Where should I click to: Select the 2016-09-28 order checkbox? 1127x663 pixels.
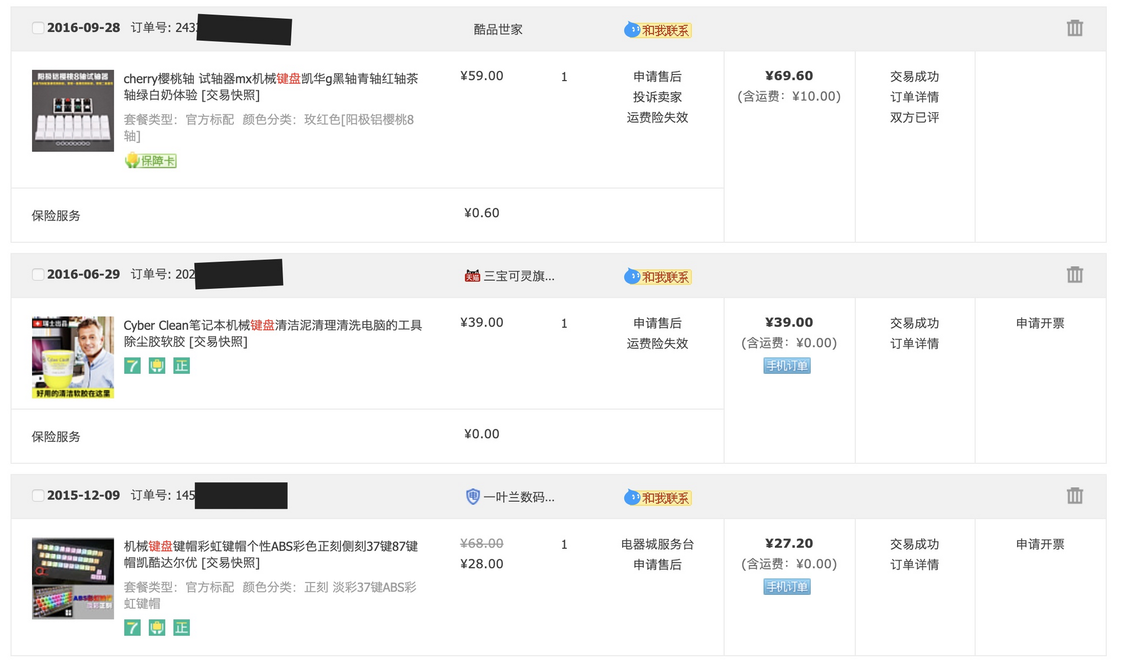coord(38,28)
